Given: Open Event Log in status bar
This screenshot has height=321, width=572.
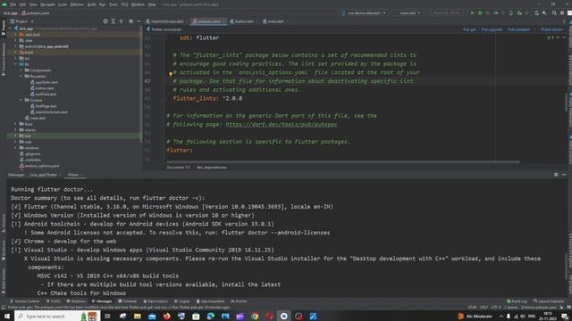Looking at the screenshot, I should coord(517,301).
